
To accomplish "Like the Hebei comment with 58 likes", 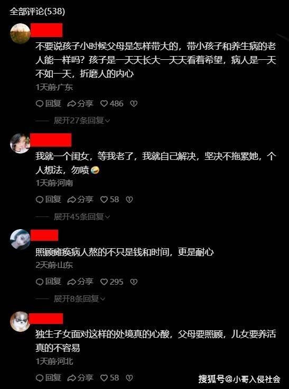I will (109, 378).
